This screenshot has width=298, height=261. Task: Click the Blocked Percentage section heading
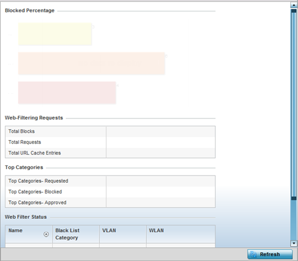coord(29,10)
